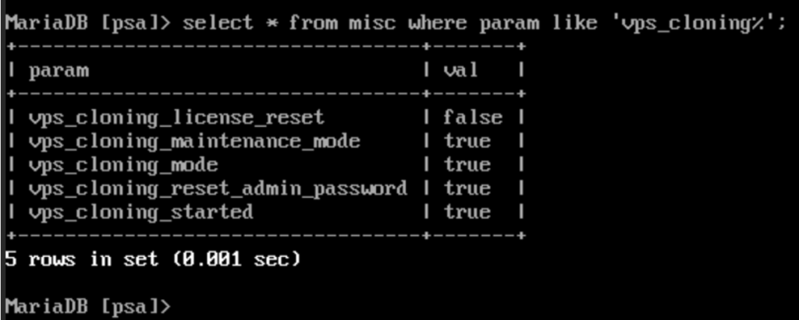The width and height of the screenshot is (799, 320).
Task: Click the 'misc' table name in query
Action: click(372, 23)
